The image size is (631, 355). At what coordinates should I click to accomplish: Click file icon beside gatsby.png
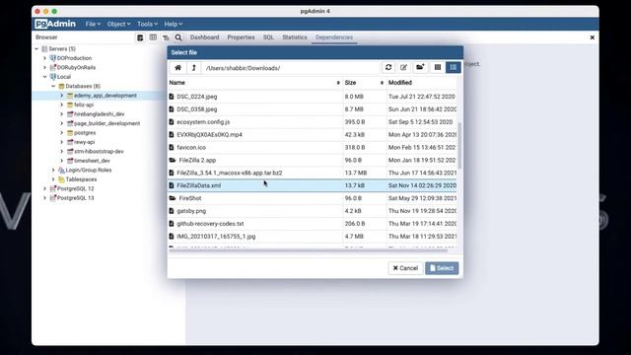click(x=172, y=211)
